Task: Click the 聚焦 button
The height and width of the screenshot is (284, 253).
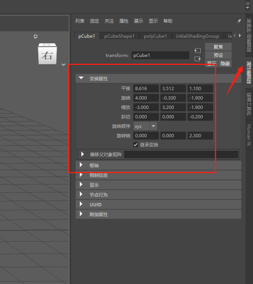Action: (x=218, y=47)
